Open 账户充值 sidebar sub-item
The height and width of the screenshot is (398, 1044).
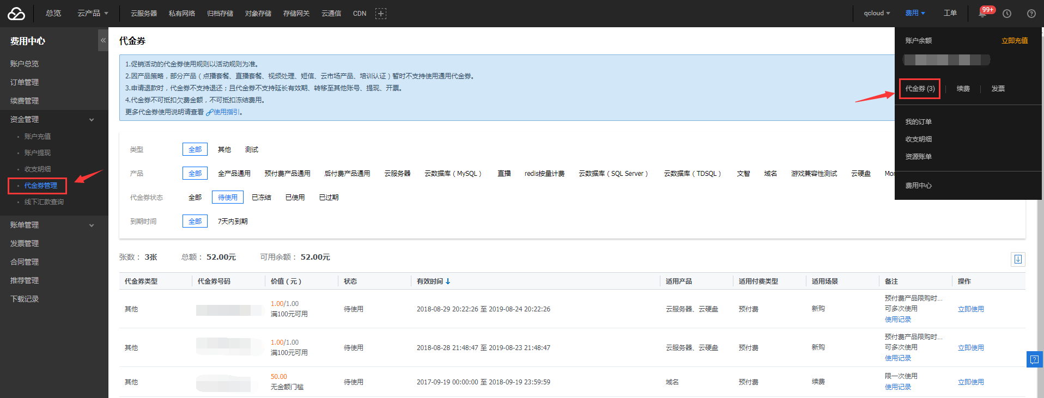(38, 137)
